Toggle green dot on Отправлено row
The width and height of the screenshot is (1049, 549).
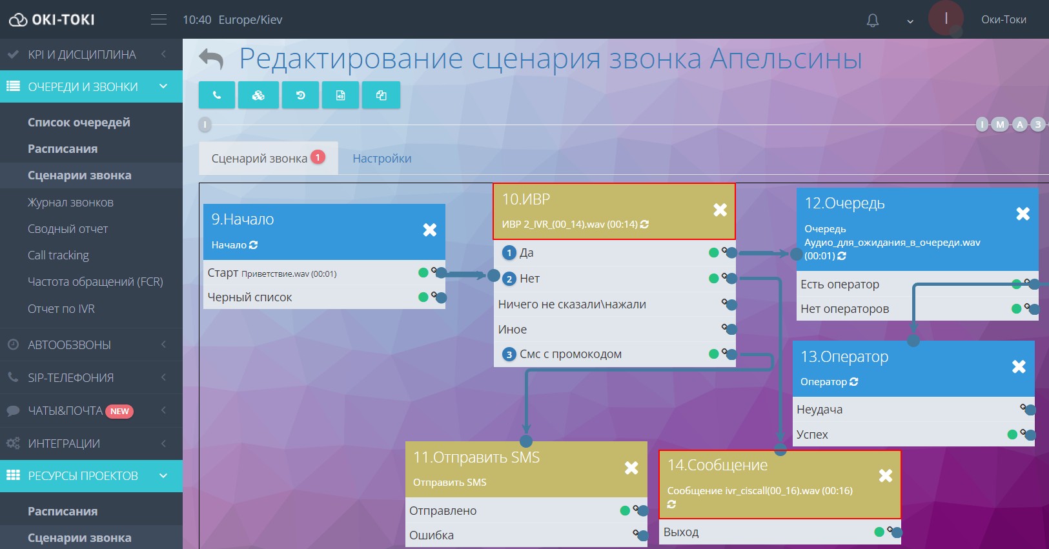tap(625, 510)
